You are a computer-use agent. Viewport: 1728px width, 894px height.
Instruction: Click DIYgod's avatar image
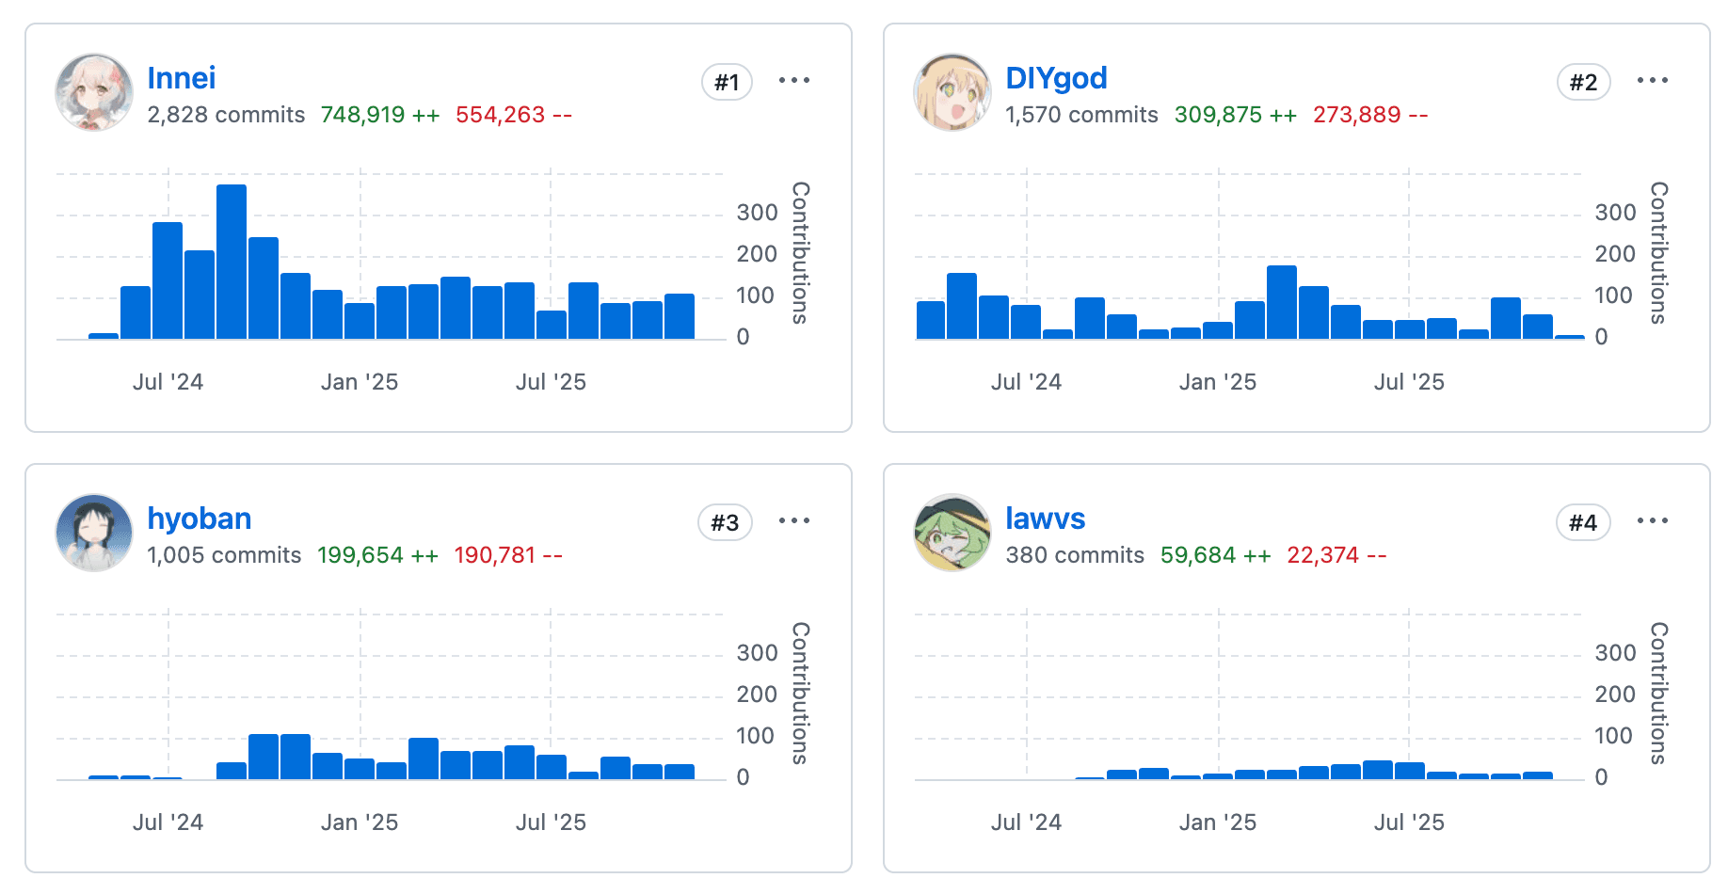pos(952,92)
